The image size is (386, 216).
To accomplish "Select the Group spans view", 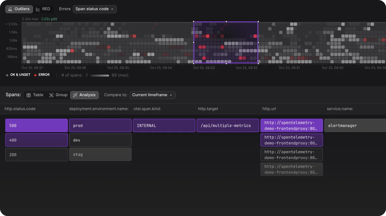I will pos(58,95).
